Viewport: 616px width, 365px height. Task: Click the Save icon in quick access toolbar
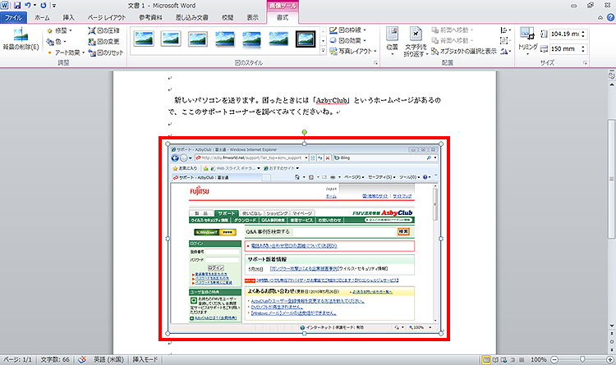[17, 6]
